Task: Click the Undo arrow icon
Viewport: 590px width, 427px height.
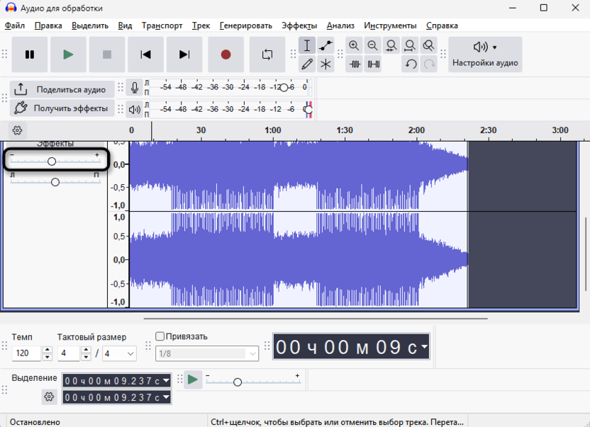Action: (410, 64)
